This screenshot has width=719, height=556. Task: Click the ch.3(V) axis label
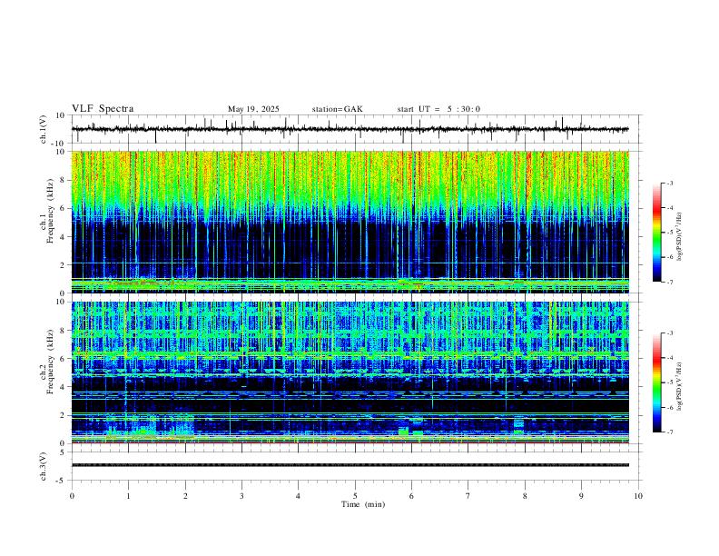click(44, 466)
